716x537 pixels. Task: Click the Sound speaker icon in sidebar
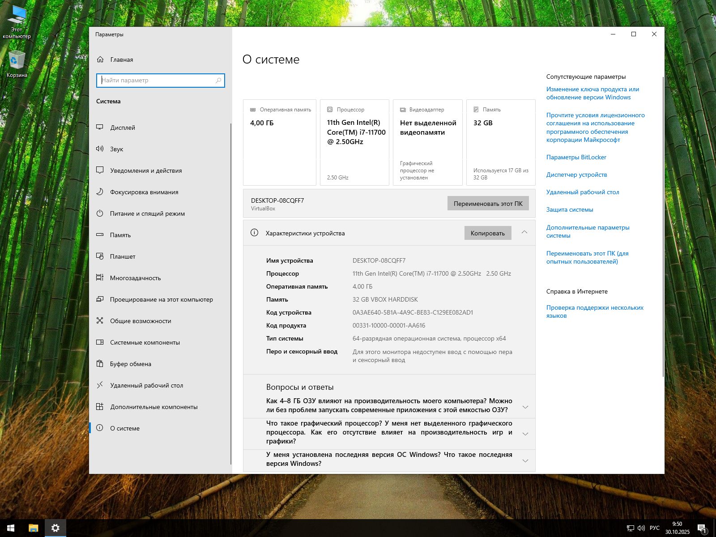coord(100,149)
